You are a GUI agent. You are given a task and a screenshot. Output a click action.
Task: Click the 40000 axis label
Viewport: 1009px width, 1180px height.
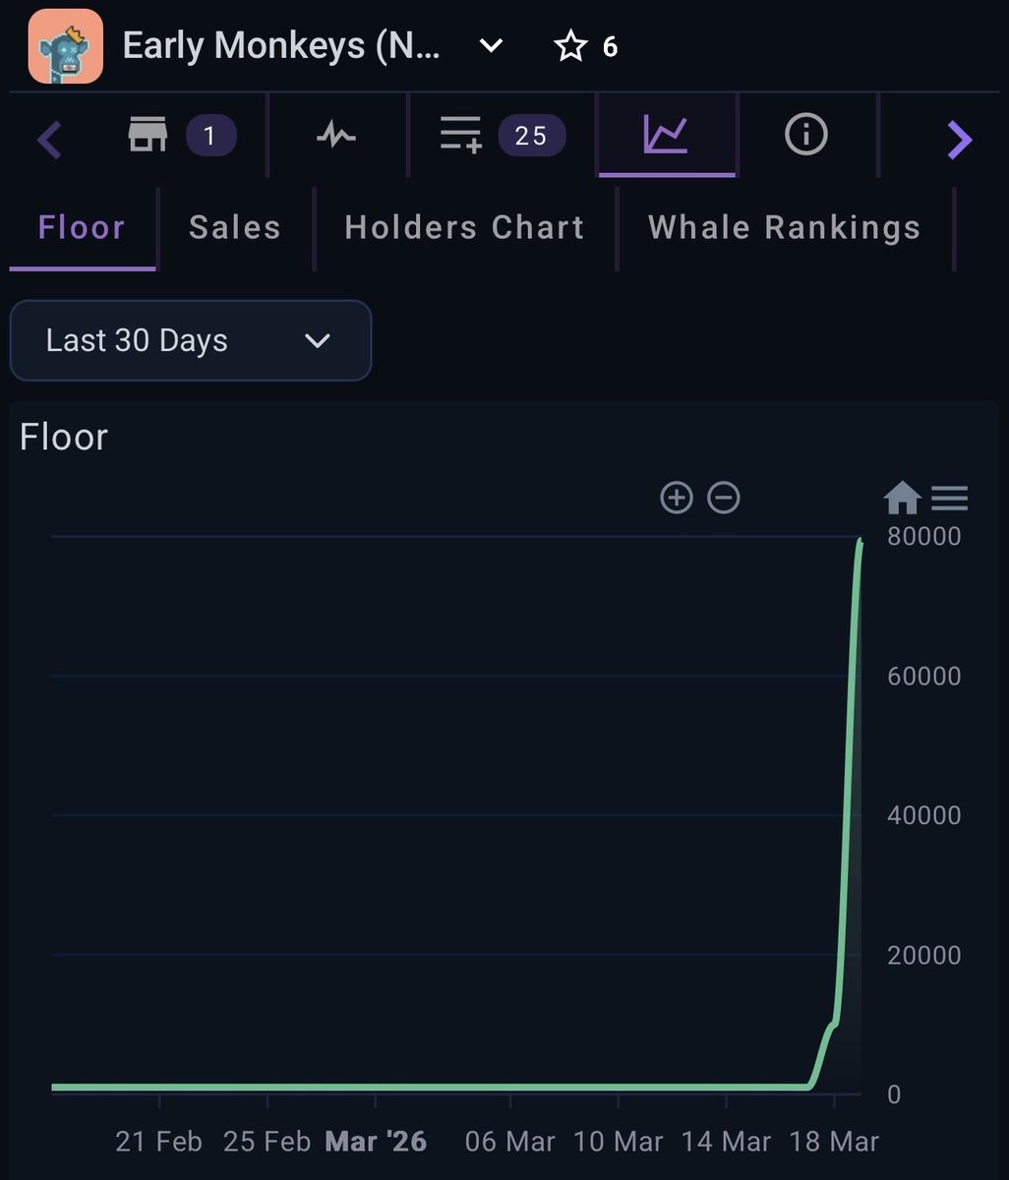923,815
